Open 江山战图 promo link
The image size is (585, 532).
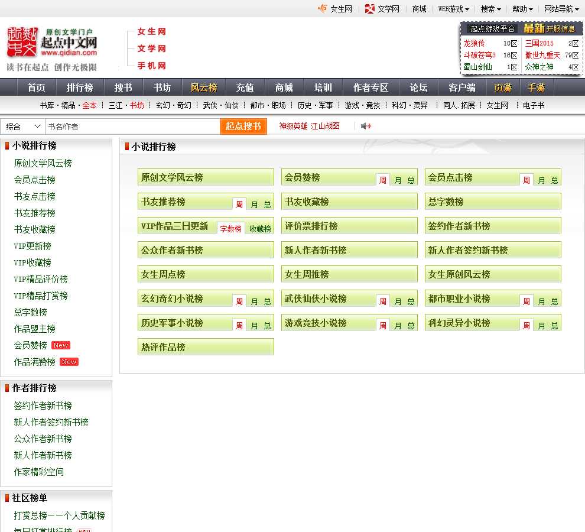click(326, 126)
